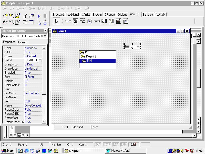Open the DirList property value dropdown
205x154 pixels.
40,60
